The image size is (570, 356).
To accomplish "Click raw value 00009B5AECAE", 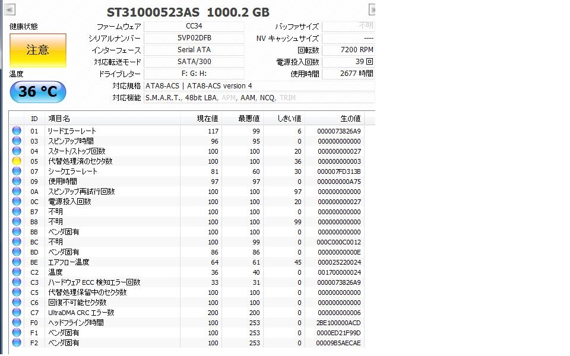I will (x=339, y=343).
